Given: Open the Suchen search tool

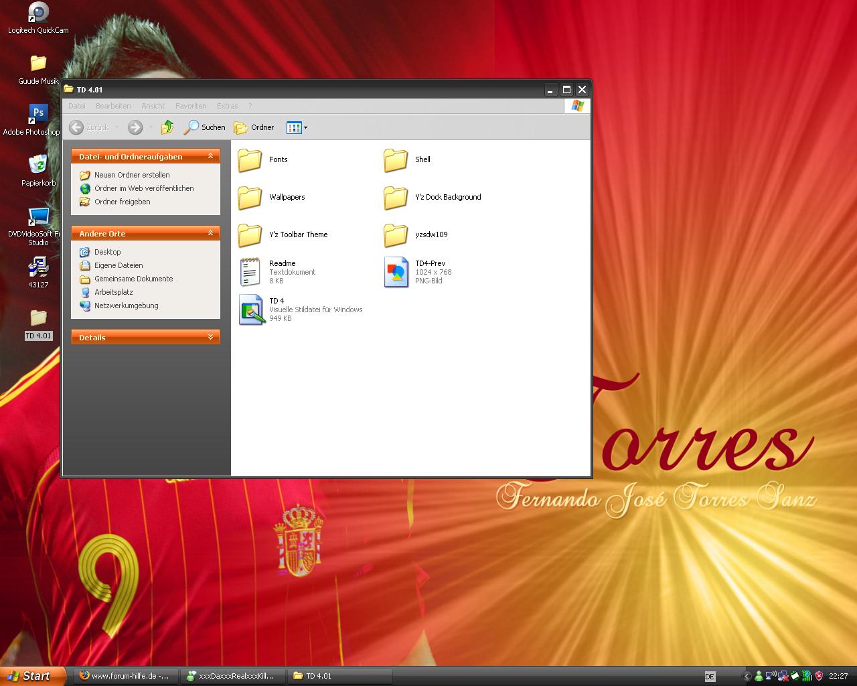Looking at the screenshot, I should [x=205, y=127].
